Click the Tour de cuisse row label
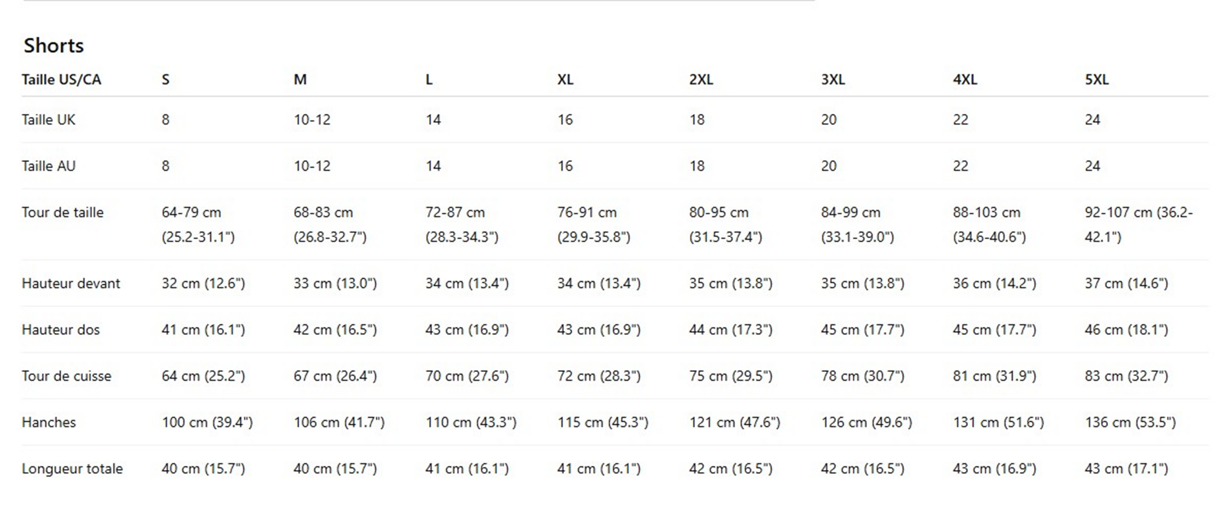The height and width of the screenshot is (528, 1223). coord(67,376)
